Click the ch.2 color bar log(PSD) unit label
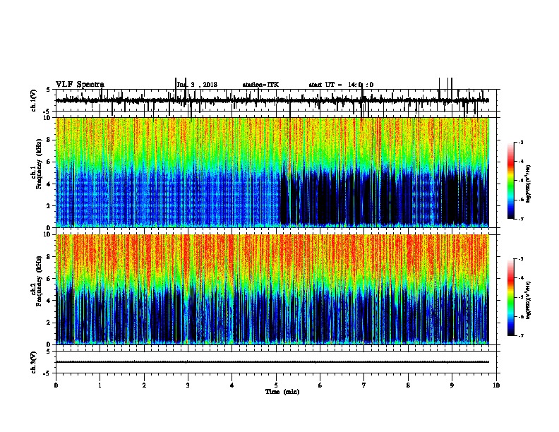This screenshot has width=559, height=432. coord(529,300)
